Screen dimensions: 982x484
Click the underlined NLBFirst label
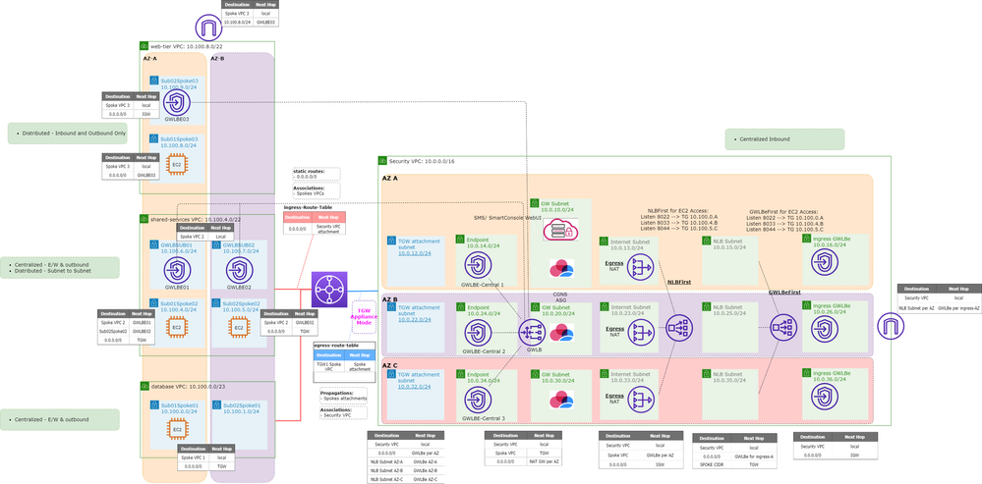[679, 282]
